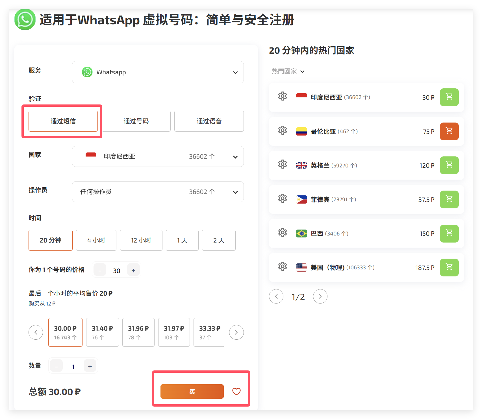The height and width of the screenshot is (419, 482).
Task: Increase price per number with plus
Action: tap(133, 270)
